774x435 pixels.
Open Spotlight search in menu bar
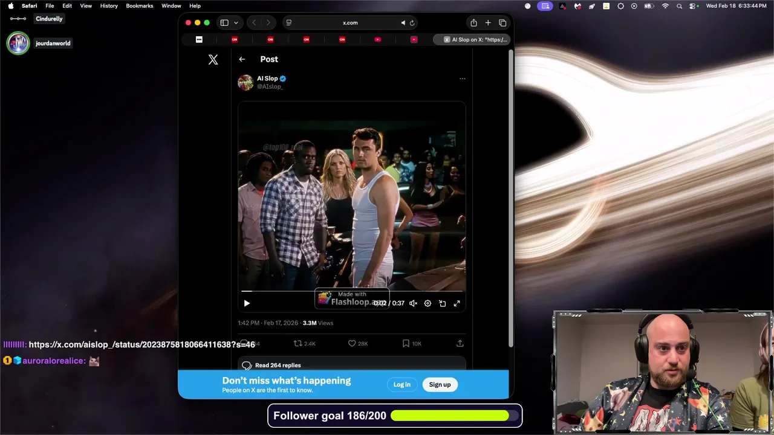coord(679,6)
